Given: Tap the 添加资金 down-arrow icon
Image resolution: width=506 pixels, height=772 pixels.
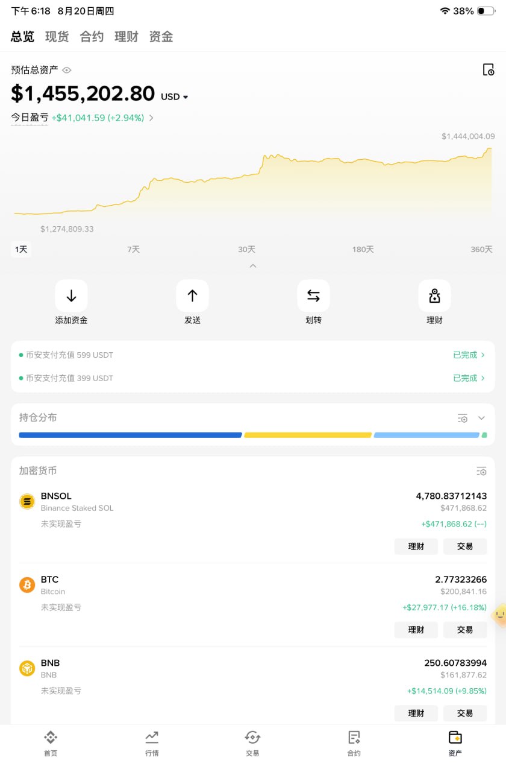Looking at the screenshot, I should tap(71, 296).
